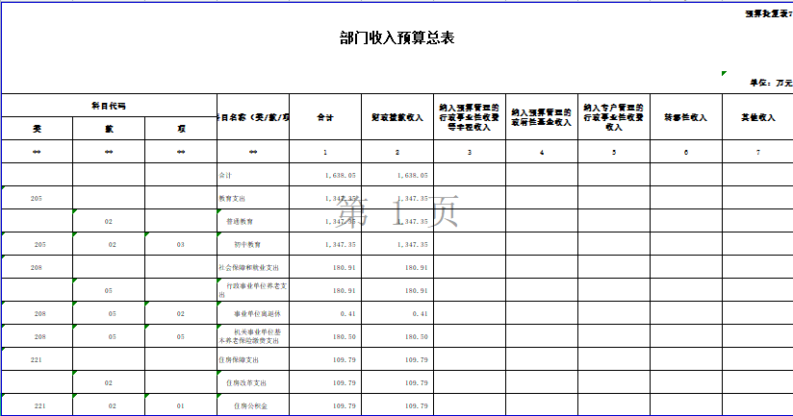Select the 社会保障和就业支出 cell
Viewport: 793px width, 416px height.
pos(253,268)
